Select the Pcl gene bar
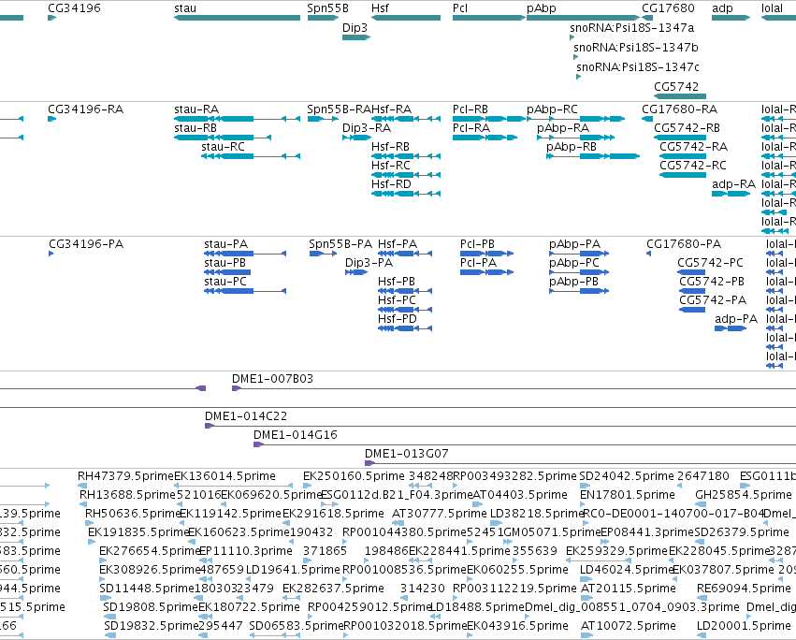796x640 pixels. click(x=489, y=18)
